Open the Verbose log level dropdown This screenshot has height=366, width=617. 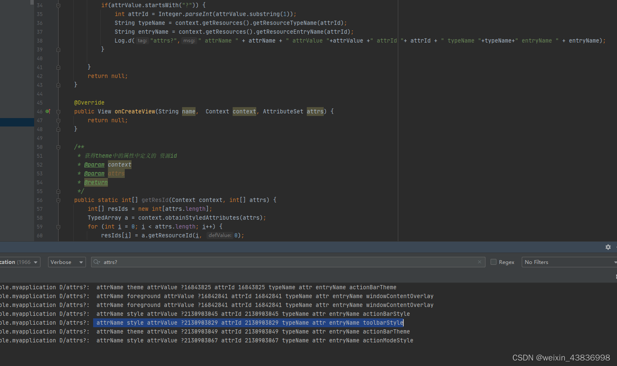tap(67, 262)
